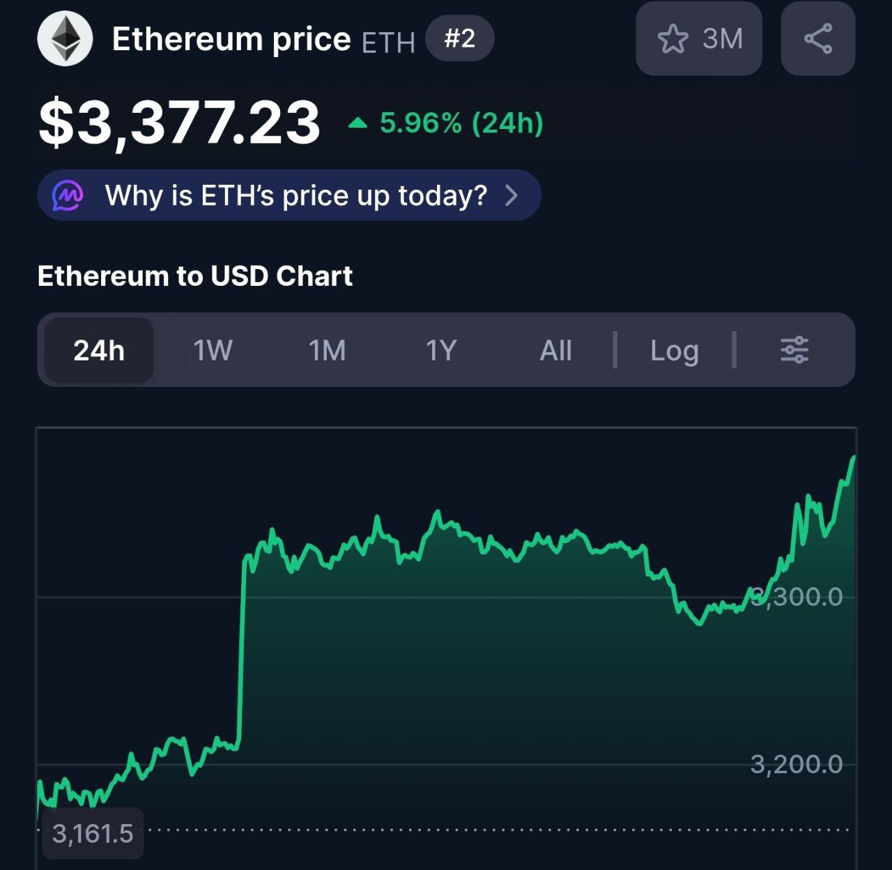Click the 3,161.5 price marker label
Image resolution: width=892 pixels, height=870 pixels.
coord(93,833)
